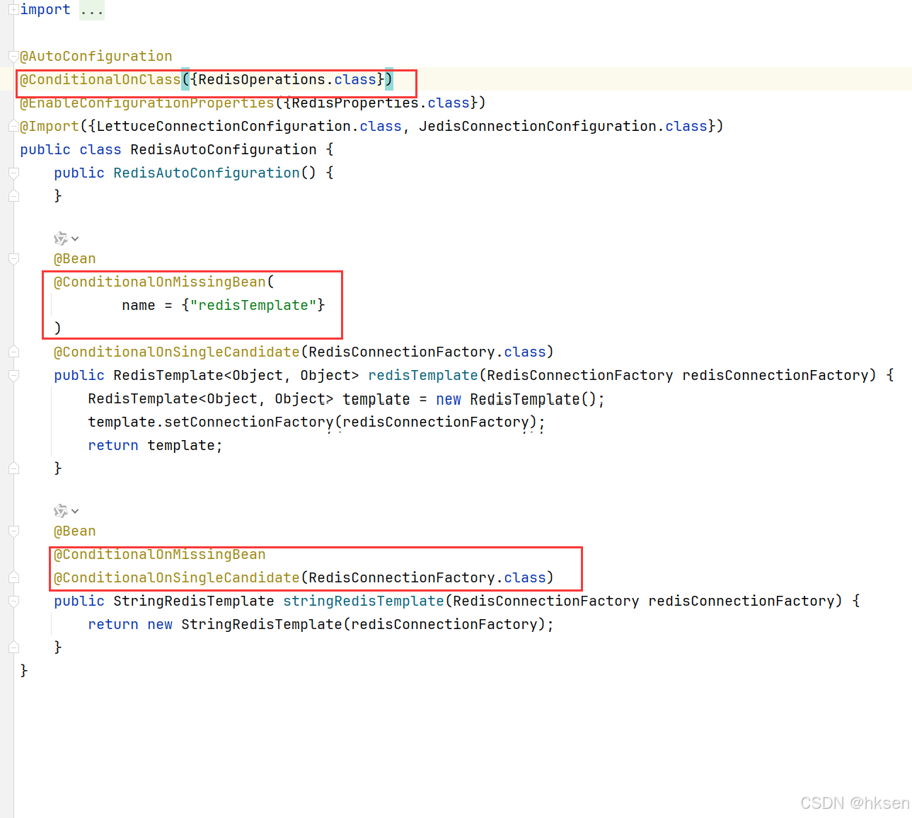The width and height of the screenshot is (912, 818).
Task: Click the highlighted @ConditionalOnClass line
Action: 99,79
